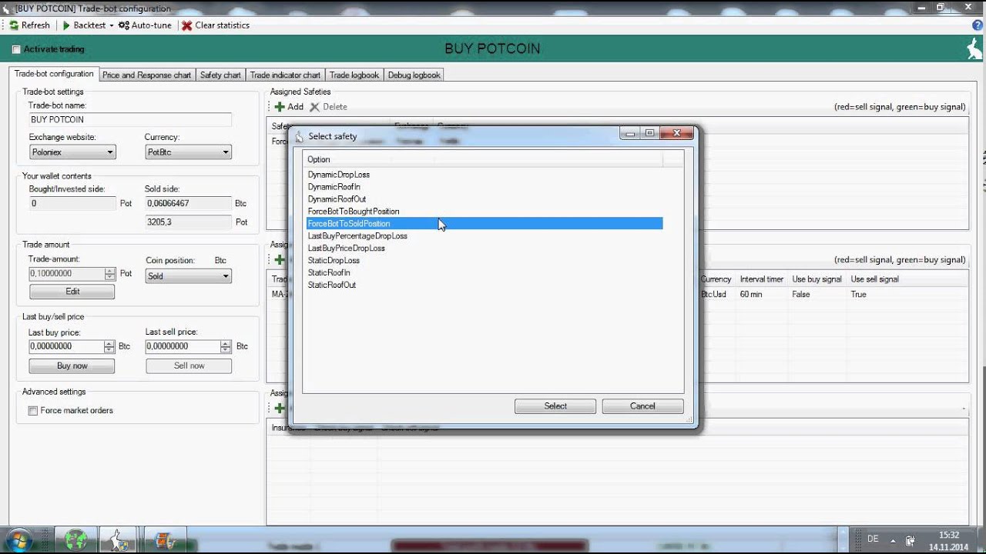
Task: Click Add in Assigned Safeties
Action: click(x=289, y=107)
